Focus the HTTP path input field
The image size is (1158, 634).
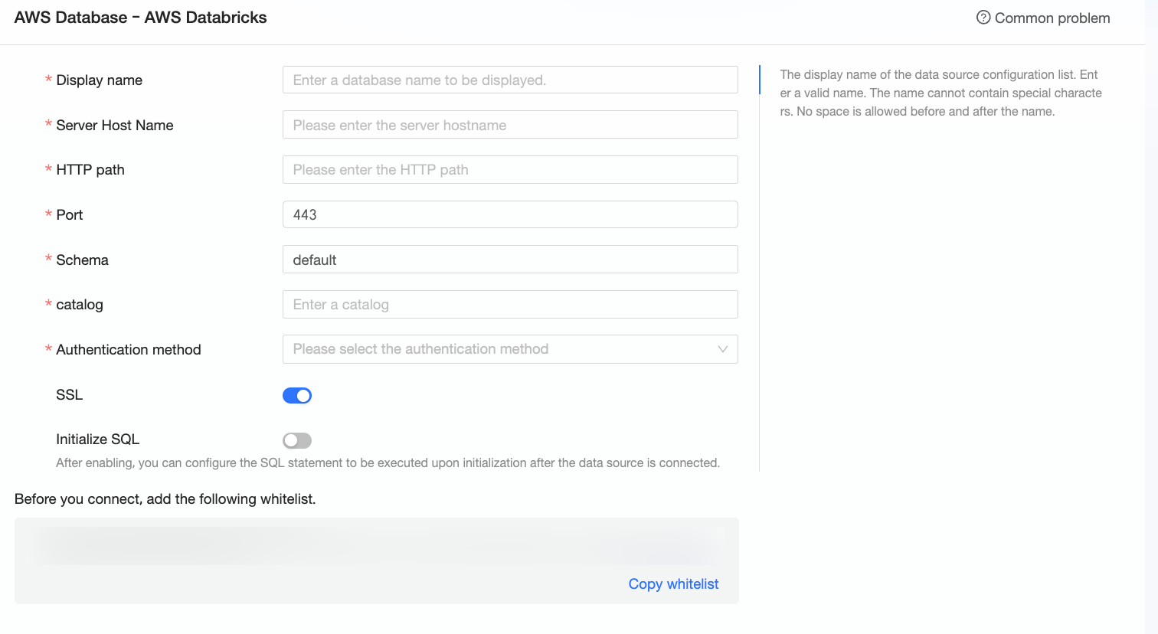coord(510,170)
